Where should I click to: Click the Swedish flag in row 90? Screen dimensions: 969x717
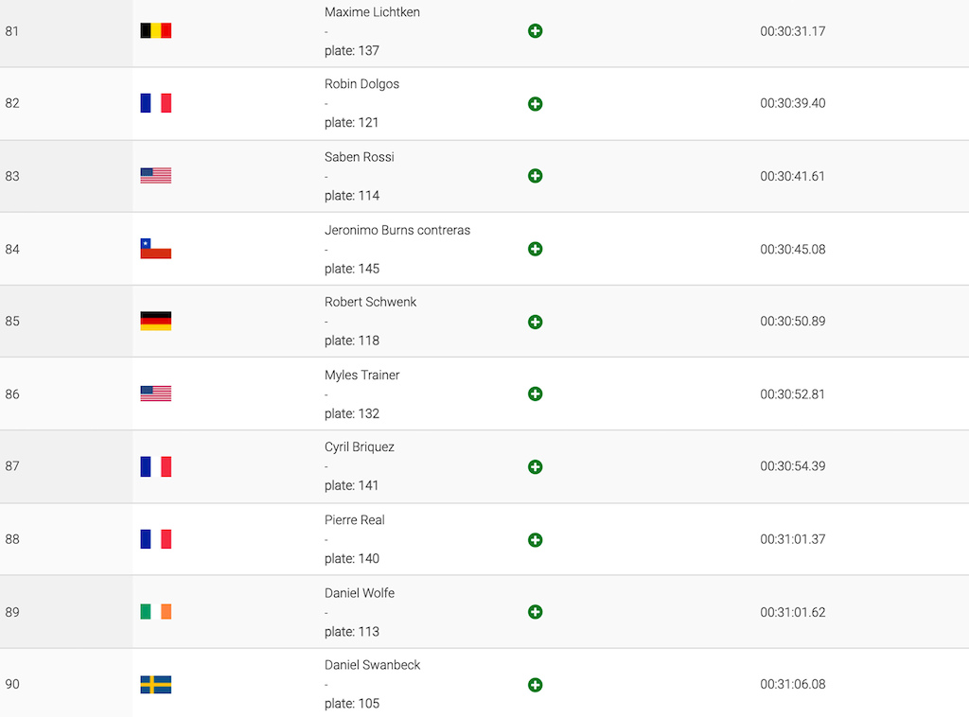click(156, 685)
